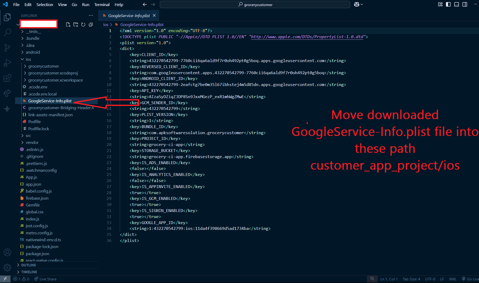Expand the src folder
The height and width of the screenshot is (283, 479).
(28, 136)
